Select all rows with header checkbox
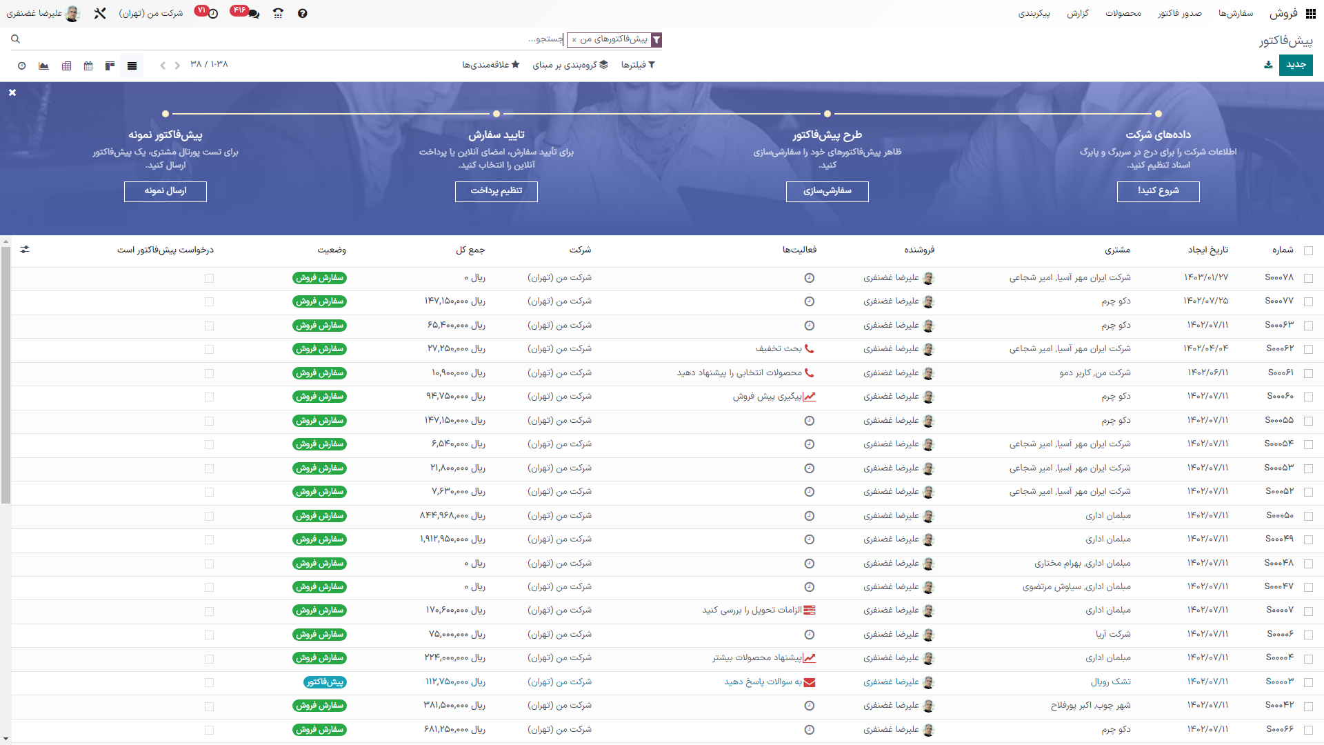Screen dimensions: 1324x745 click(1308, 250)
